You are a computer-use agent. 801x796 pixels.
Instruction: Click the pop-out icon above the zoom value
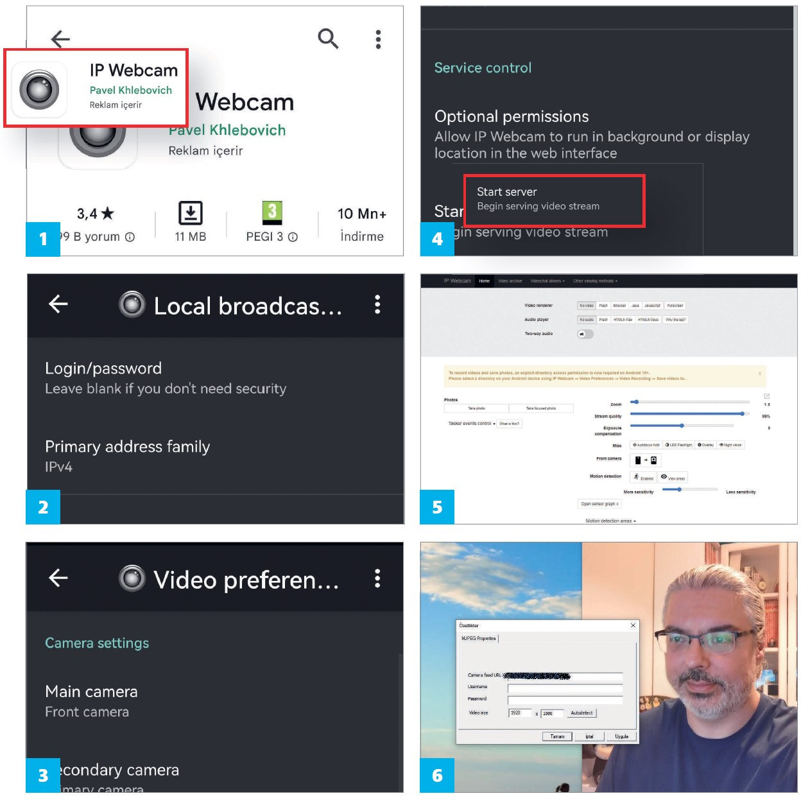tap(766, 396)
